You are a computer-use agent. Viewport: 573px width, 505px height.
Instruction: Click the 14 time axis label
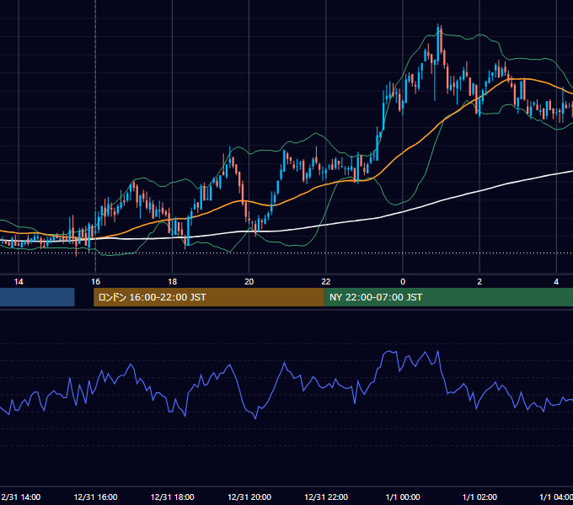pos(19,282)
